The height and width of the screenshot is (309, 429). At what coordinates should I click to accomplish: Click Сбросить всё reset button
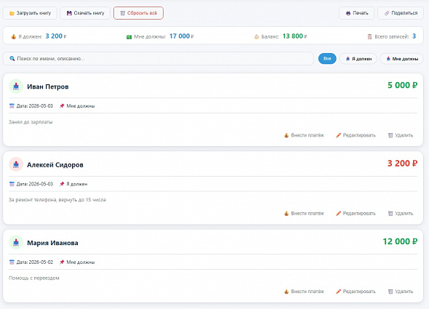coord(138,13)
